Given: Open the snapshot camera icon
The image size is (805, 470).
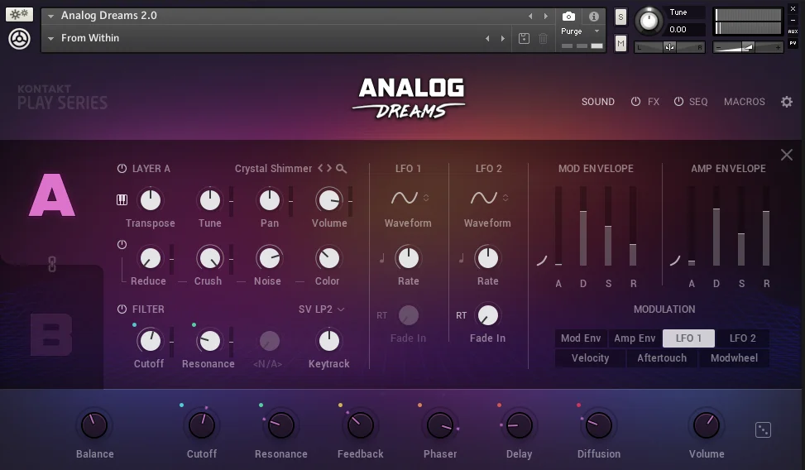Looking at the screenshot, I should point(568,17).
